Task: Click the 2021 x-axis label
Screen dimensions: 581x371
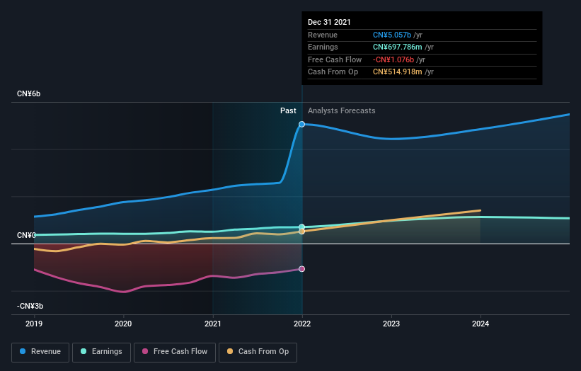Action: [x=213, y=324]
